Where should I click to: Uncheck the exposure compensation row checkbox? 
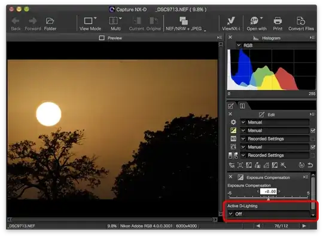pyautogui.click(x=313, y=131)
